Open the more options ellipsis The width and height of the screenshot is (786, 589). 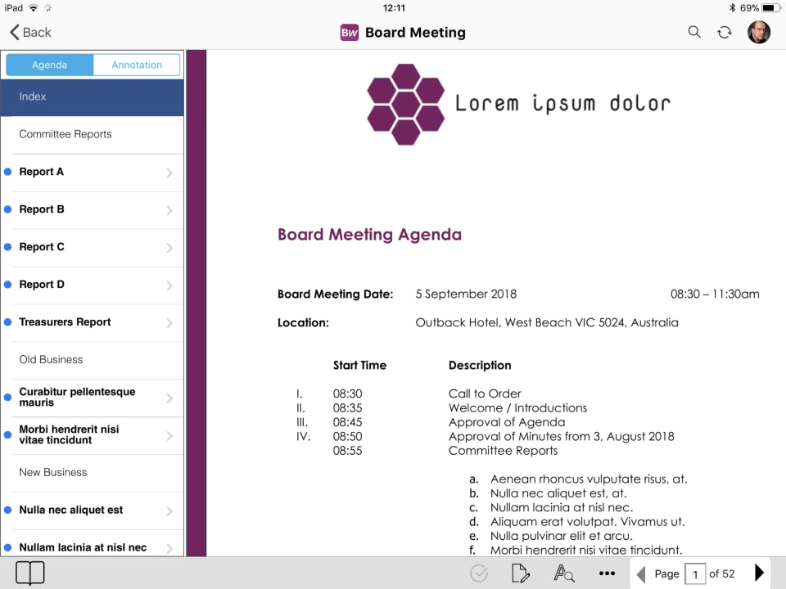607,573
